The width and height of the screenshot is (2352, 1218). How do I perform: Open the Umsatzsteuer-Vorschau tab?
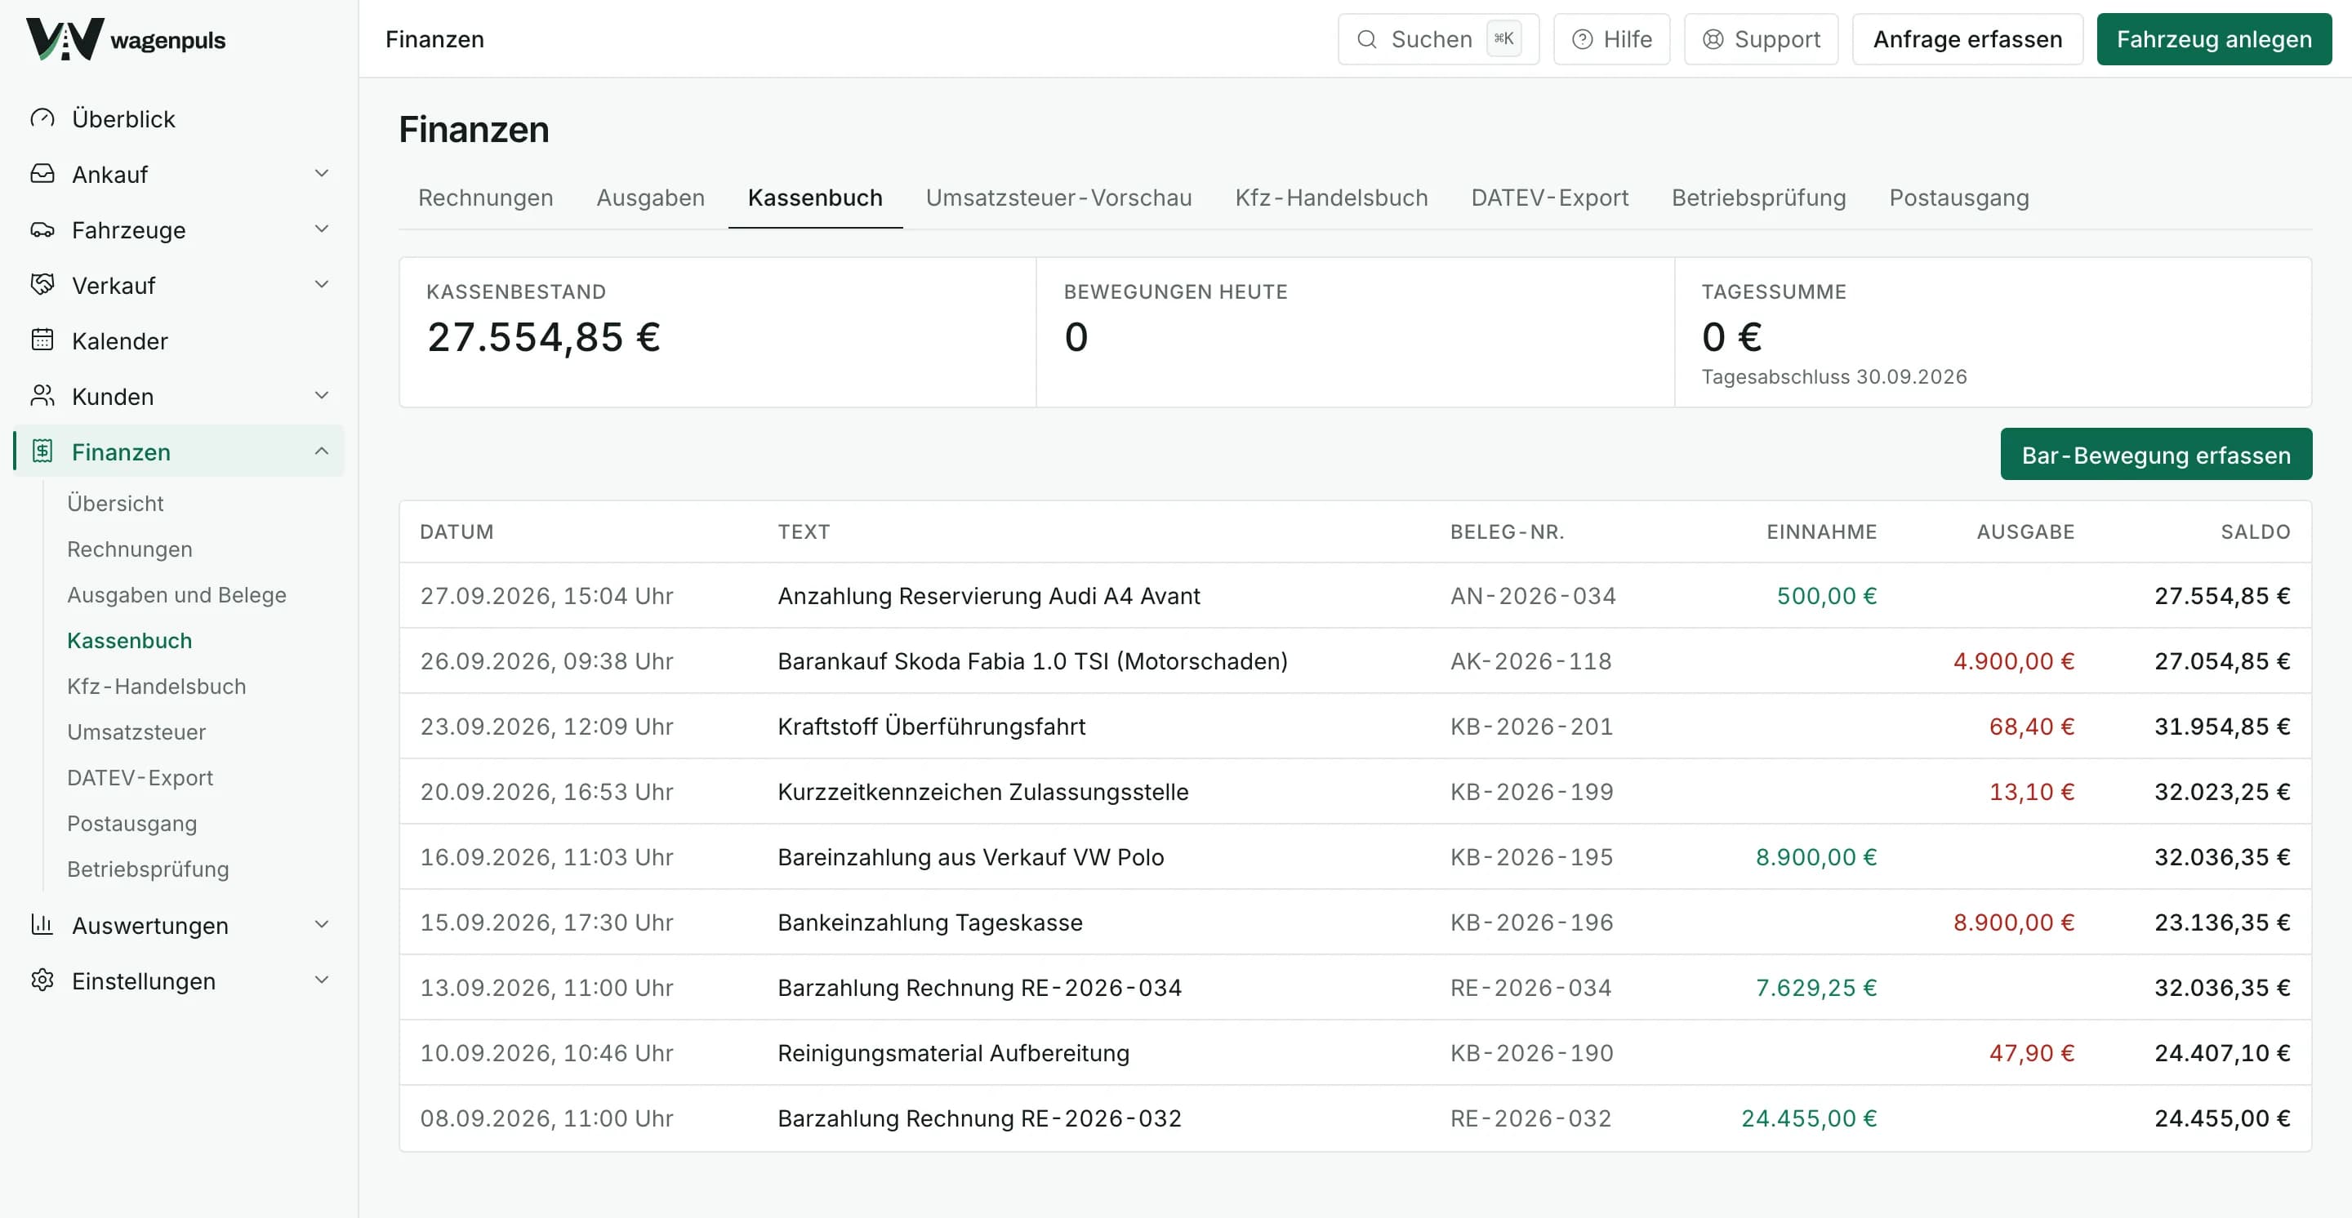(x=1058, y=198)
